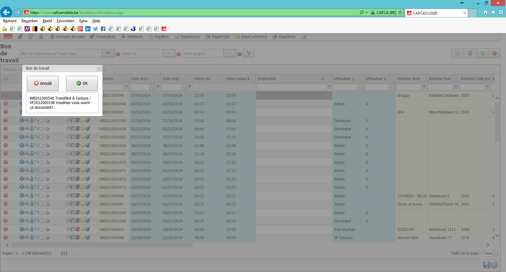The width and height of the screenshot is (506, 272).
Task: Click the red cancel toolbar button top right
Action: point(495,53)
